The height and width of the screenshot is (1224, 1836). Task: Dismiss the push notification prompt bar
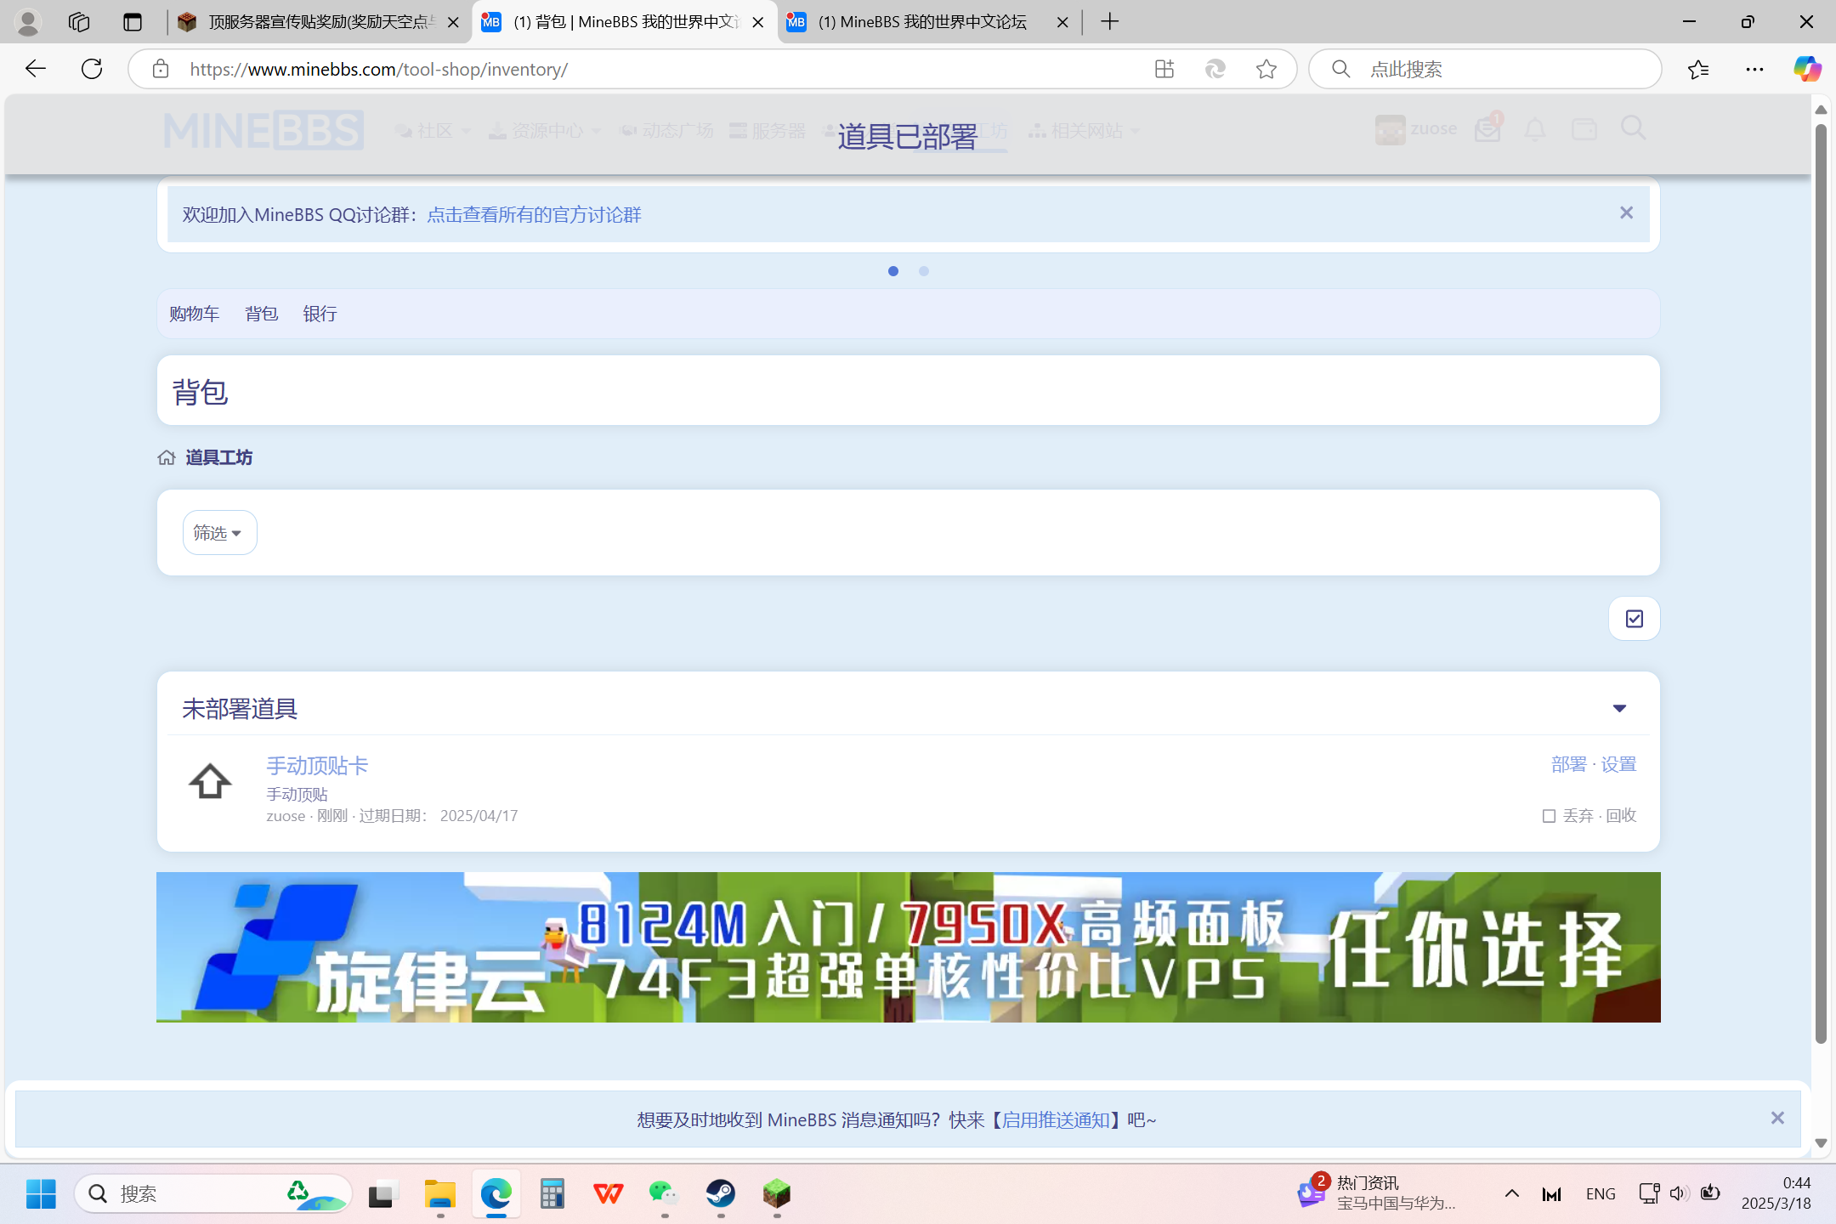click(1777, 1118)
